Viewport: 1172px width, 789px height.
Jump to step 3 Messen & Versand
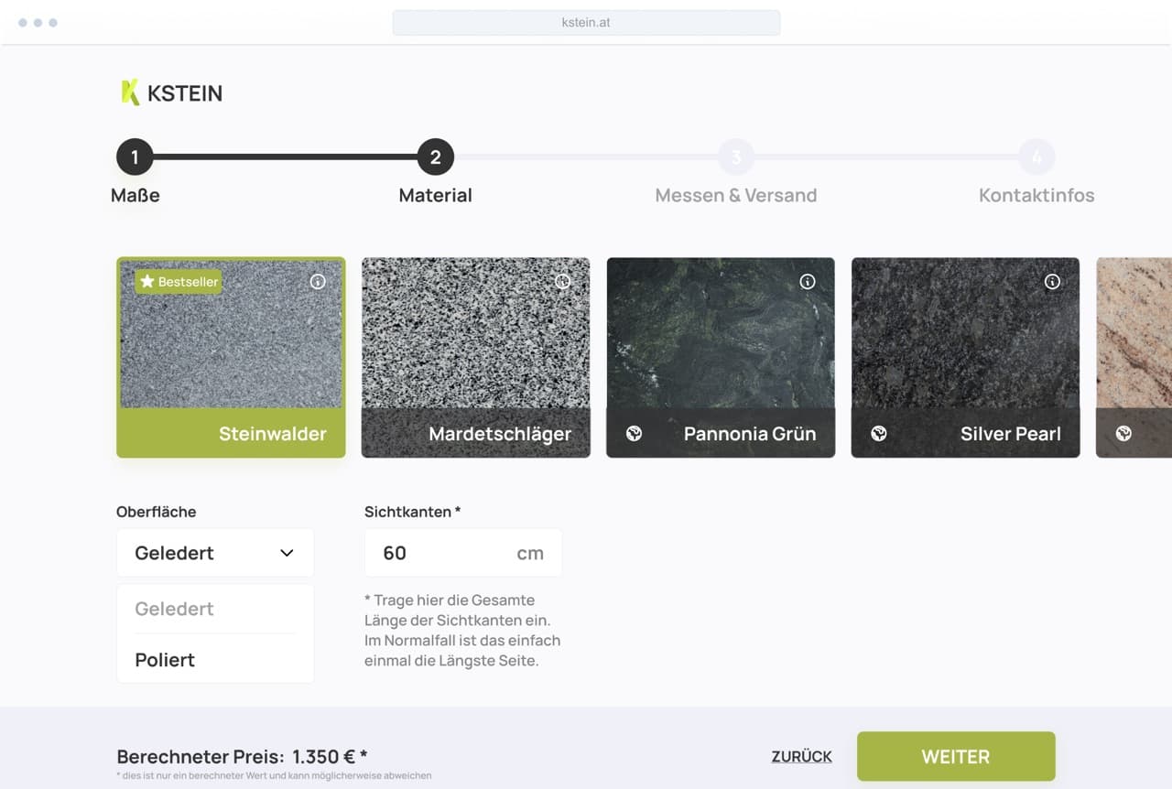[x=735, y=157]
